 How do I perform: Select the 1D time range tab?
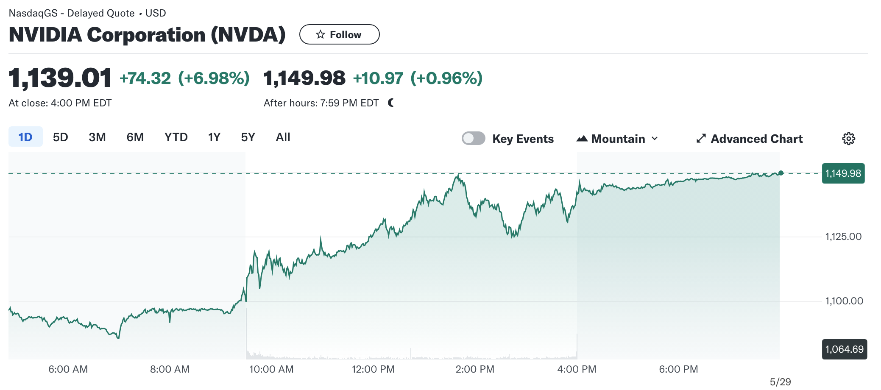pos(25,137)
